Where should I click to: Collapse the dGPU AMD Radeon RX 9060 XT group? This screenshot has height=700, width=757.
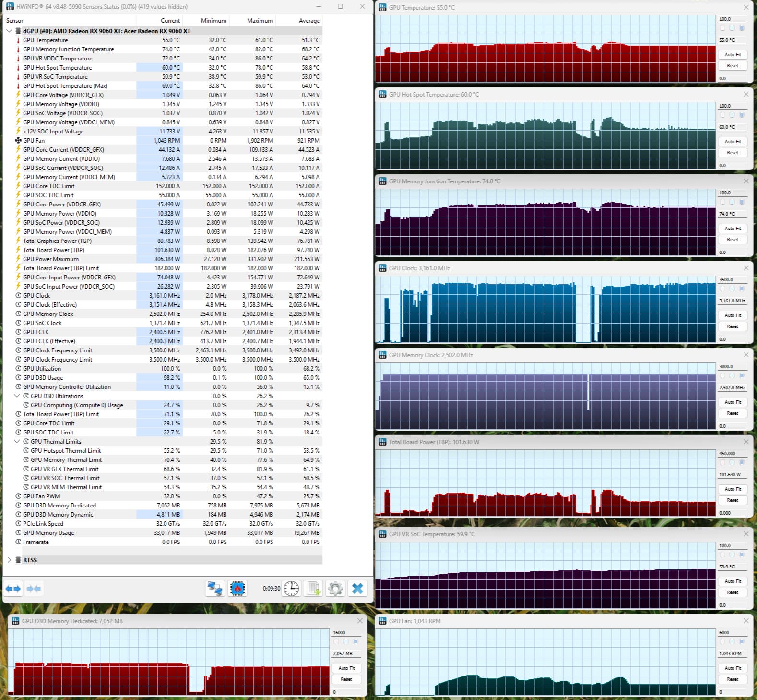coord(9,31)
